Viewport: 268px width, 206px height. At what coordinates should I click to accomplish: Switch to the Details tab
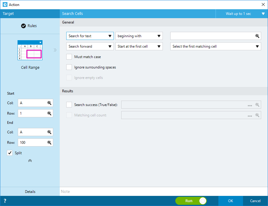click(30, 192)
